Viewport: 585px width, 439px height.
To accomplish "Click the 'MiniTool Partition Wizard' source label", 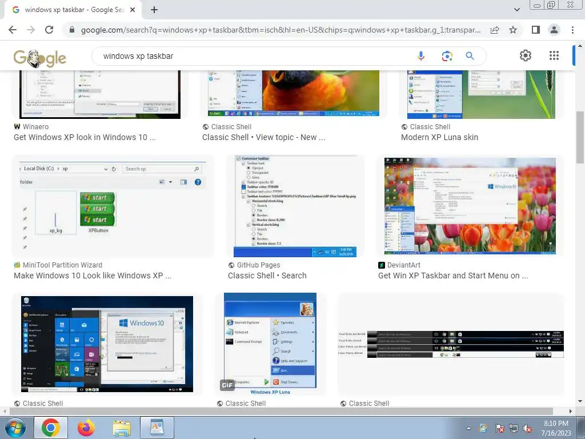I will point(62,265).
